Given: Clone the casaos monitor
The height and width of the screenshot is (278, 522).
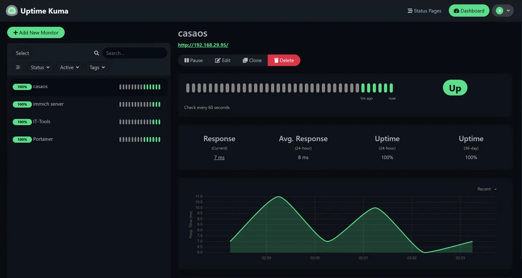Looking at the screenshot, I should [252, 60].
